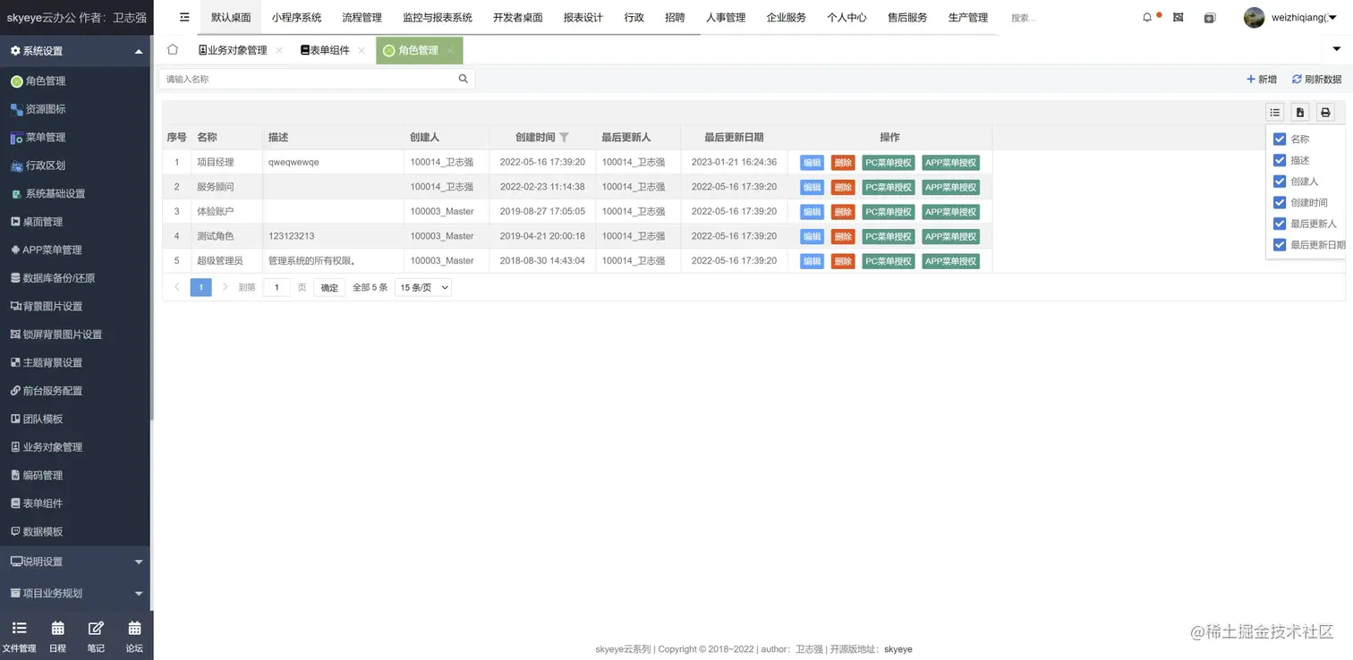Viewport: 1353px width, 660px height.
Task: Uncheck the 名称 column checkbox
Action: (x=1280, y=139)
